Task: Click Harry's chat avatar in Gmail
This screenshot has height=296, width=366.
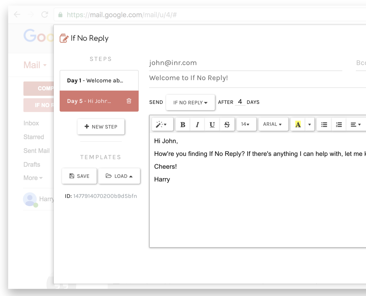Action: click(x=30, y=199)
